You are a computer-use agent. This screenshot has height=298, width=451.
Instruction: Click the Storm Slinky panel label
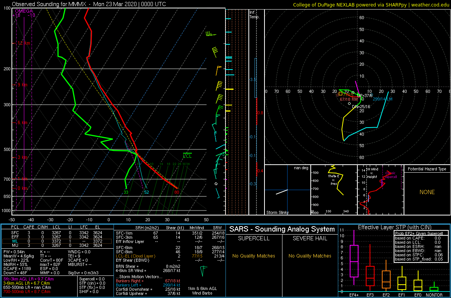click(x=277, y=212)
